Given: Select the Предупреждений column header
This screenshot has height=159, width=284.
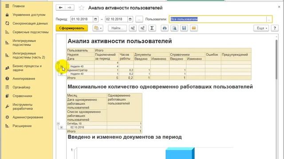Looking at the screenshot, I should pos(236,57).
